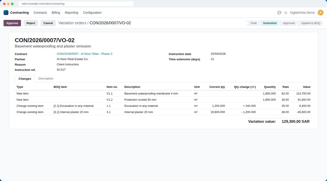Approve the variation order

pos(12,23)
